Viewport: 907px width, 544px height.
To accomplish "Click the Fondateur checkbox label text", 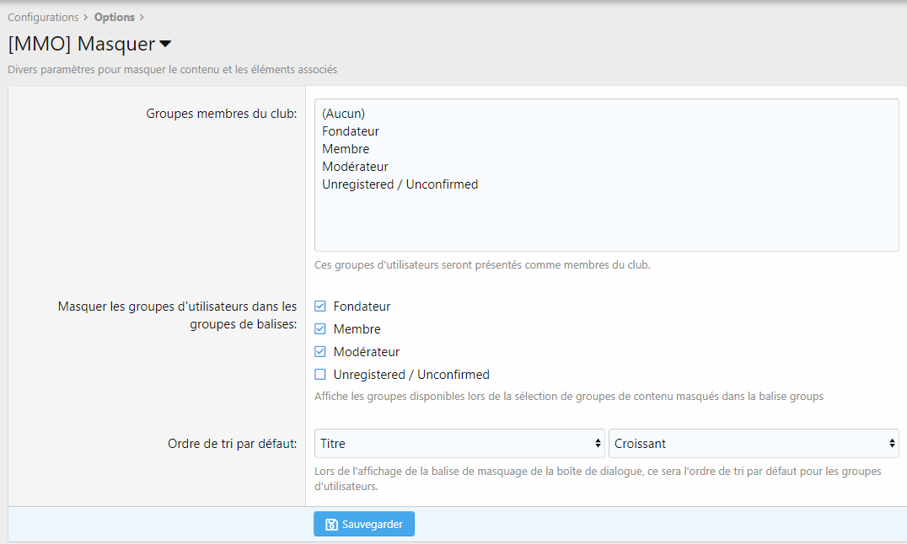I will (362, 307).
